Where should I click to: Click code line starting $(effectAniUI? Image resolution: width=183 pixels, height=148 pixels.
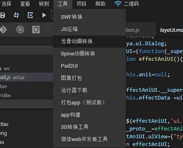[154, 121]
